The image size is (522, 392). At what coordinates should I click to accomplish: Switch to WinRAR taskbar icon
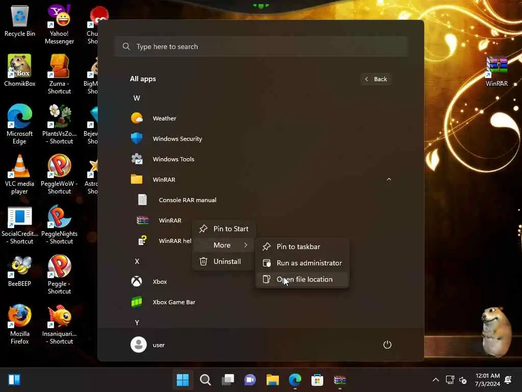[x=340, y=380]
